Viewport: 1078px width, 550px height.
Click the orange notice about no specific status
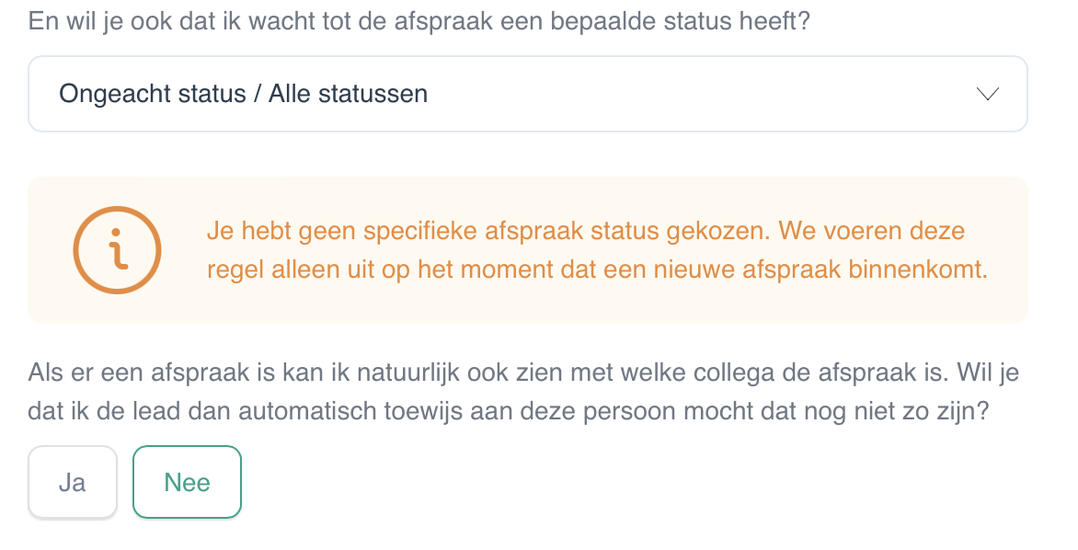coord(527,250)
